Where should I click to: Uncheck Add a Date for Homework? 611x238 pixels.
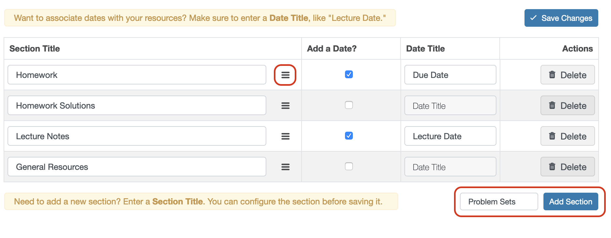pos(349,74)
